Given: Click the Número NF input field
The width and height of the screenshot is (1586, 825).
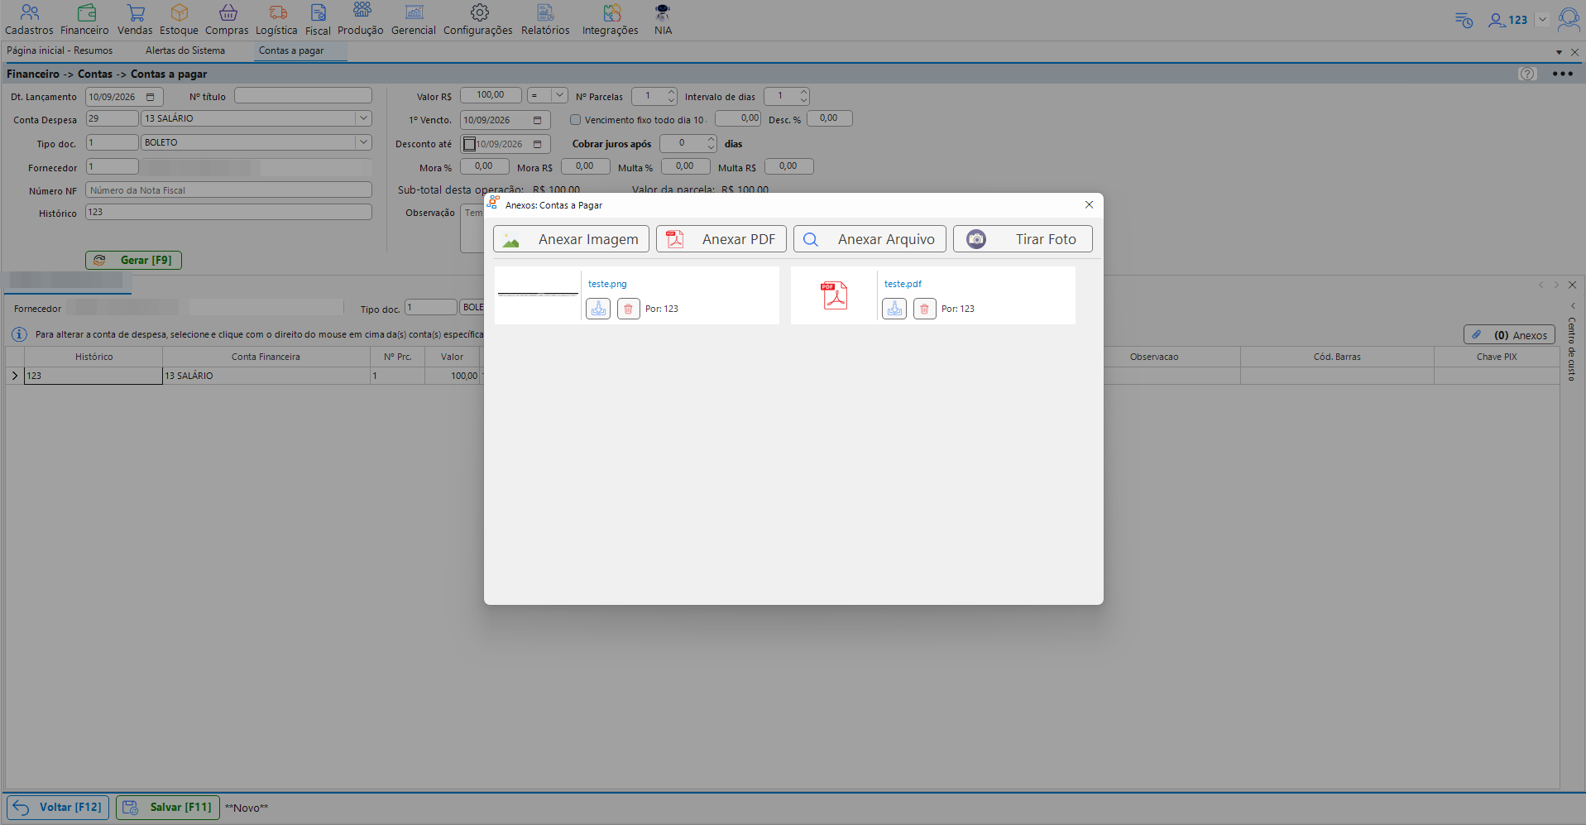Looking at the screenshot, I should [x=228, y=190].
